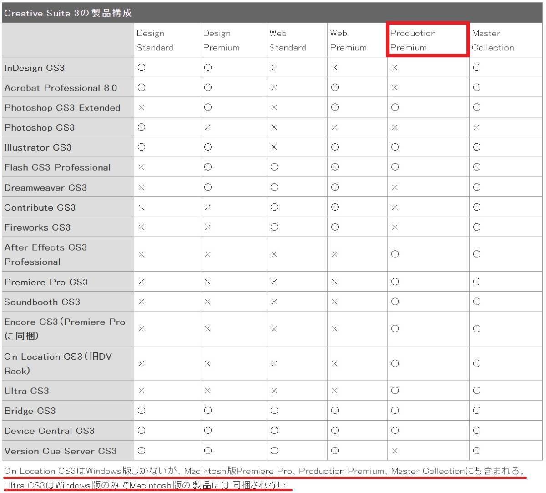Click InDesign CS3 cross under Production Premium

pos(394,68)
